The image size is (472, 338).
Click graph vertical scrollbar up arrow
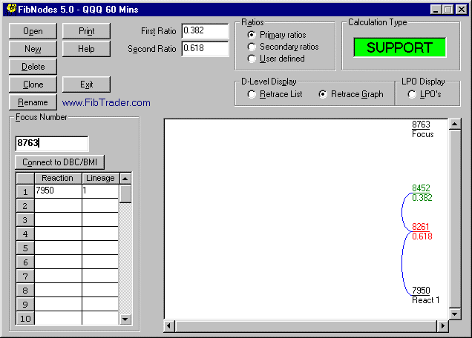click(x=454, y=124)
